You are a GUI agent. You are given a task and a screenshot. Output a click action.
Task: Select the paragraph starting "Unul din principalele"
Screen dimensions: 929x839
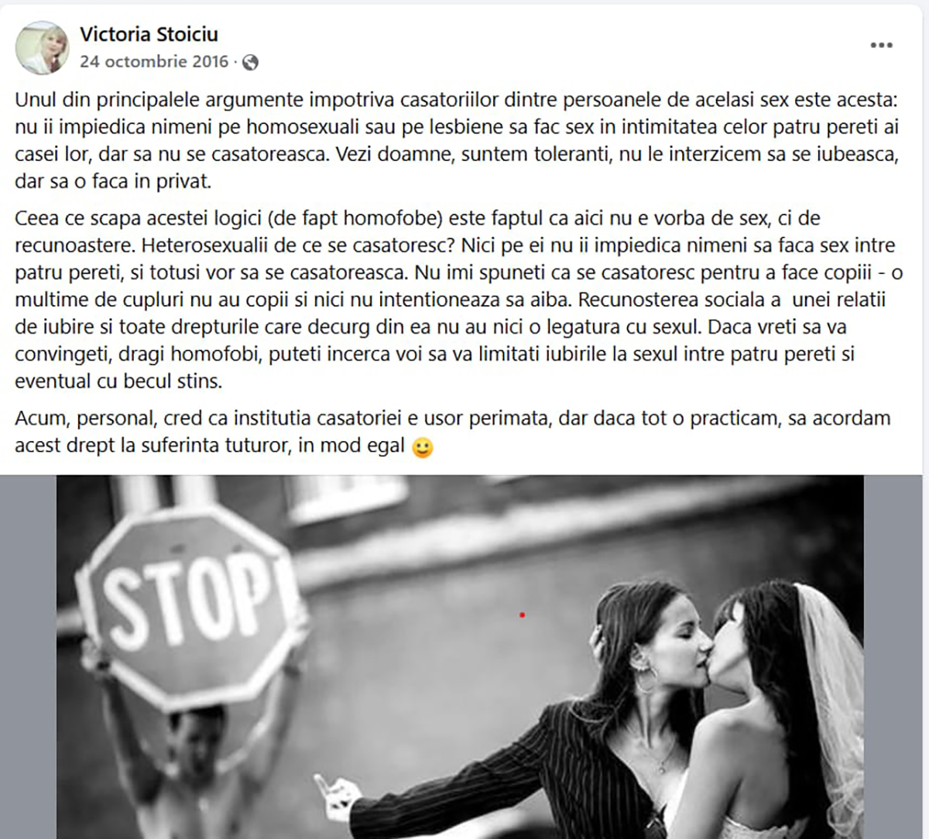point(457,141)
